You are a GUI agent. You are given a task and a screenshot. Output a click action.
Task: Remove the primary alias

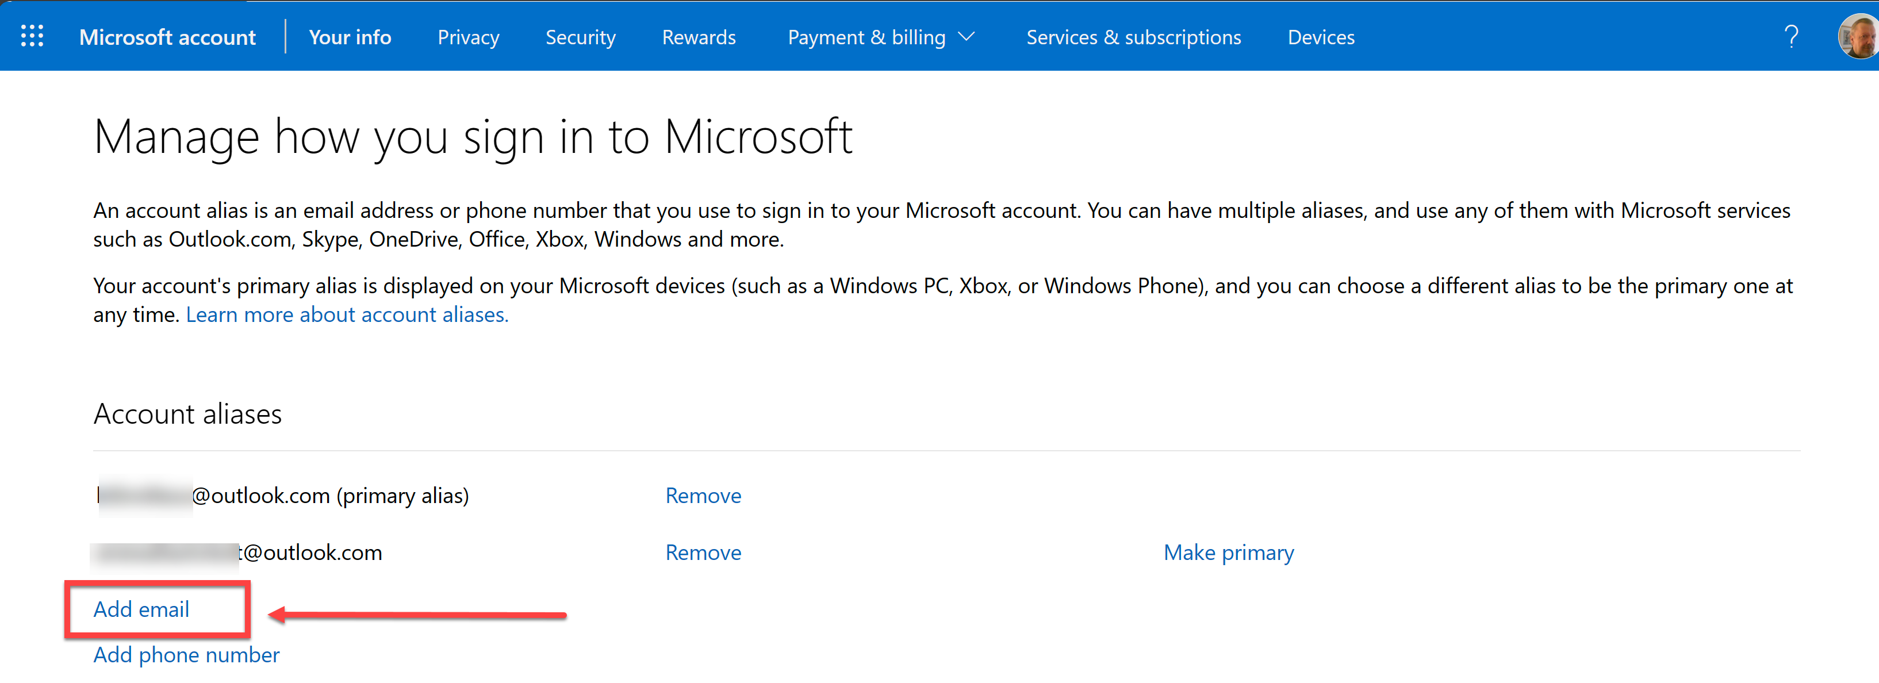(x=703, y=495)
